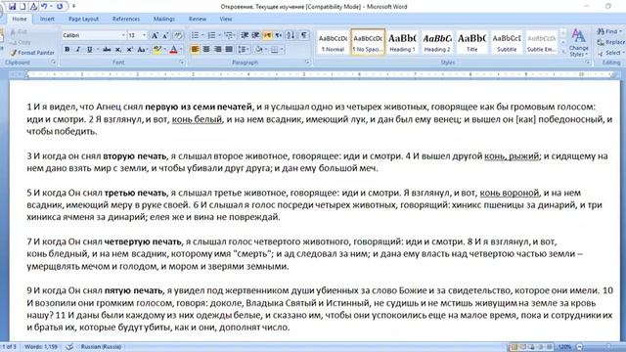This screenshot has width=626, height=352.
Task: Apply the Normal style
Action: (x=333, y=42)
